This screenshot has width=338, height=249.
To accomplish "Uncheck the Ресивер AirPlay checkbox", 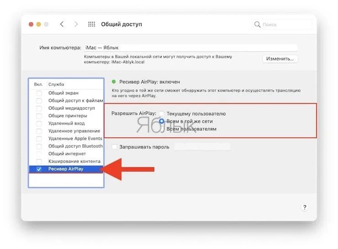I will [x=39, y=169].
